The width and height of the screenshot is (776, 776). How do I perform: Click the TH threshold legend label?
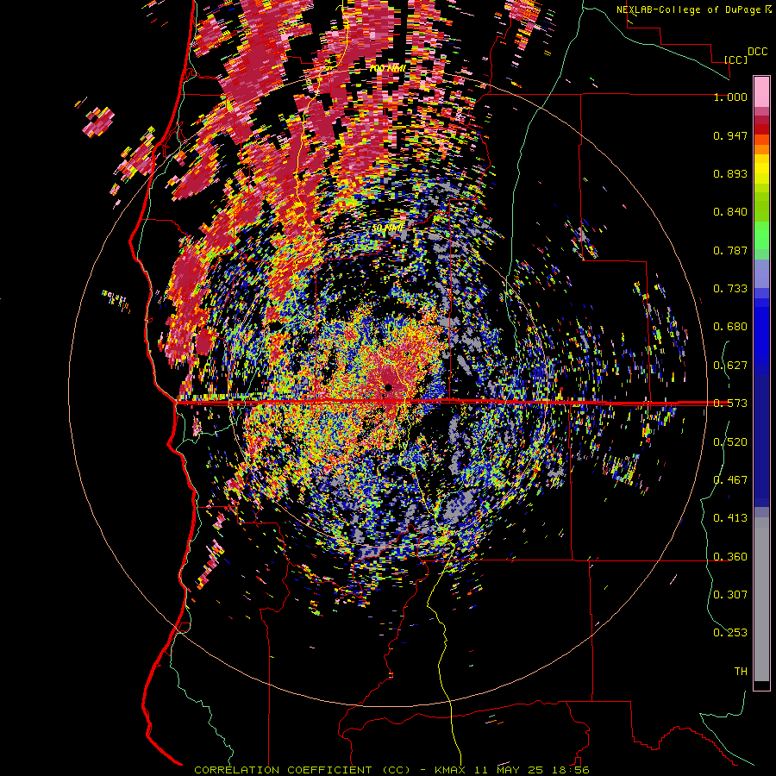741,671
